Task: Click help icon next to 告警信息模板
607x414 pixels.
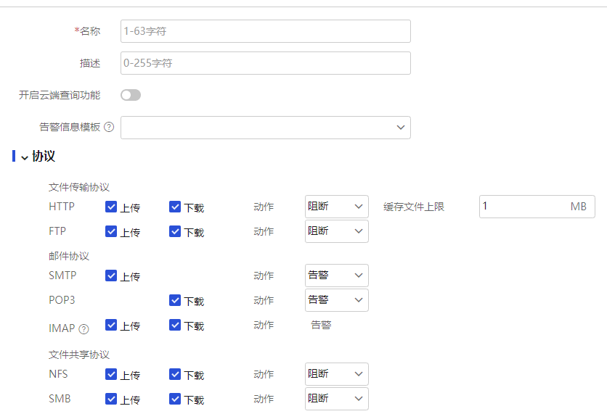Action: point(109,128)
